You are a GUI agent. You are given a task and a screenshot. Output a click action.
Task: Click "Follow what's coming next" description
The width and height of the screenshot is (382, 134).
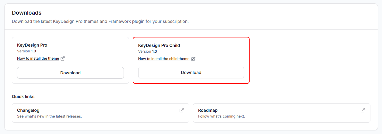coord(222,116)
